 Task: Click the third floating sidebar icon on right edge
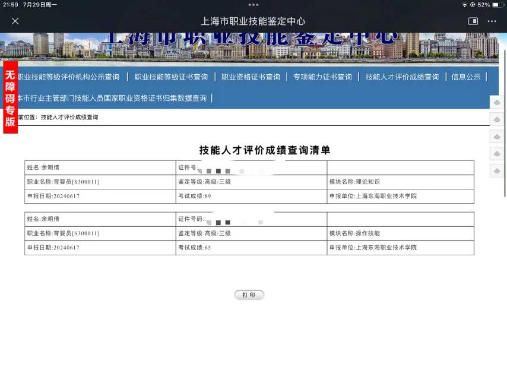(x=497, y=137)
